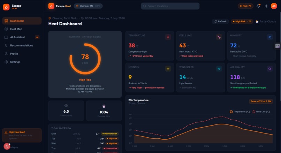Collapse the sidebar

[x=14, y=147]
